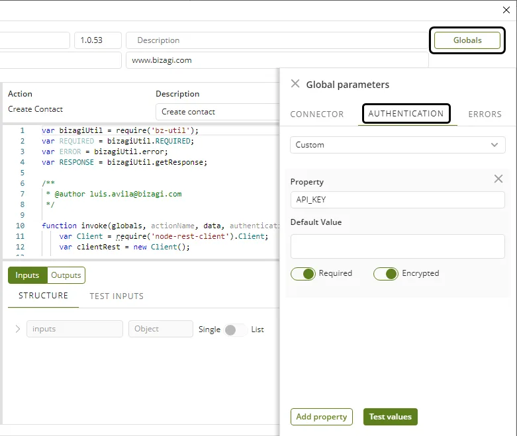Click the RESPONSE variable declaration line
Image resolution: width=517 pixels, height=436 pixels.
124,162
